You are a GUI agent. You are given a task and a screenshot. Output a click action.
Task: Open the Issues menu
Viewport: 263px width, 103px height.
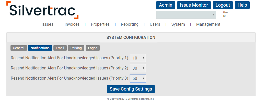47,24
